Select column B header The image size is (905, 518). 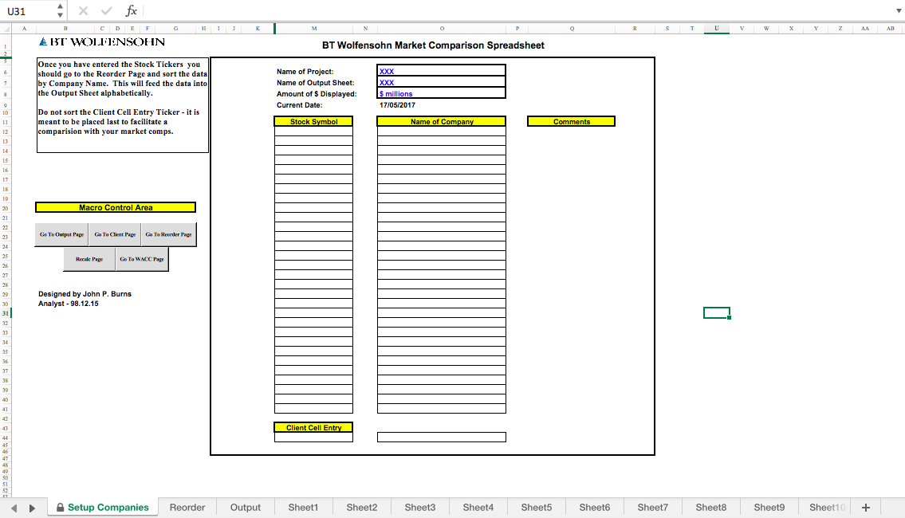[x=65, y=28]
